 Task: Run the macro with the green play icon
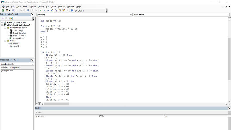pyautogui.click(x=41, y=11)
